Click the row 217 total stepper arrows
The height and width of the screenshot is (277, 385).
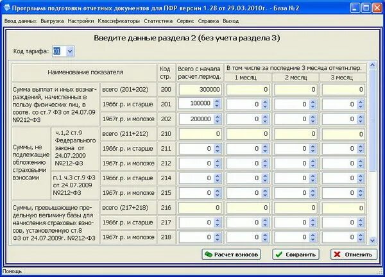(218, 222)
